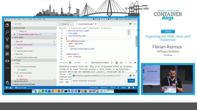
Task: Collapse the Step-02 folder
Action: point(14,42)
